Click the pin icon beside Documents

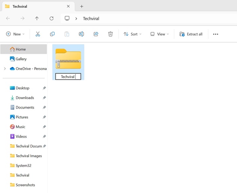coord(44,107)
